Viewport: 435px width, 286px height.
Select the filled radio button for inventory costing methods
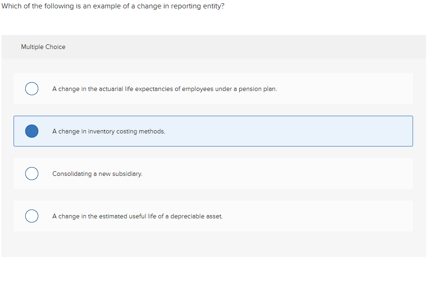click(31, 131)
